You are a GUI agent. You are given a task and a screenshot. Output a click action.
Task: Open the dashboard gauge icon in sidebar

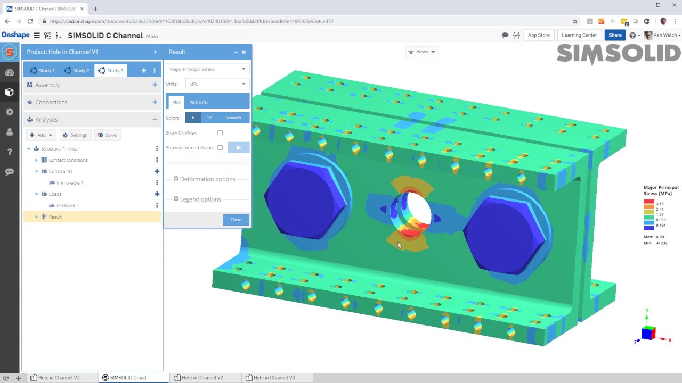point(9,72)
